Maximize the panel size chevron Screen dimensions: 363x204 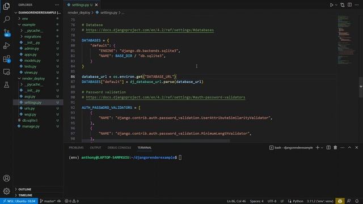point(349,147)
